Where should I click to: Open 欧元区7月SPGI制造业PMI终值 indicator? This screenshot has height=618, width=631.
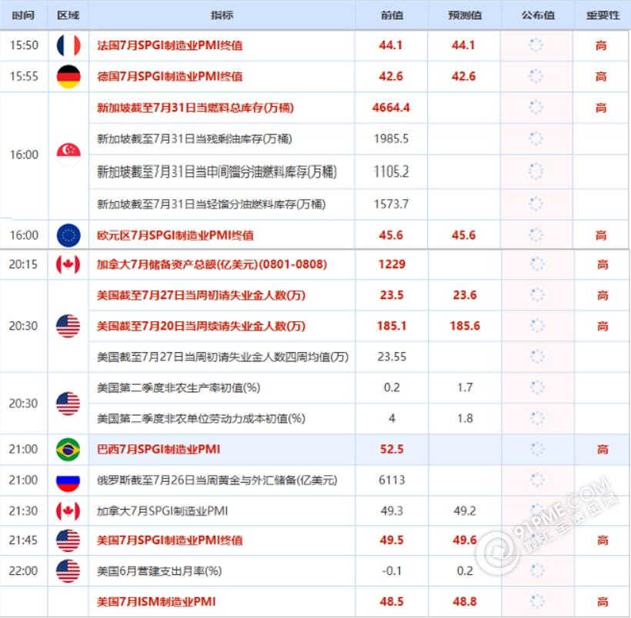[175, 235]
